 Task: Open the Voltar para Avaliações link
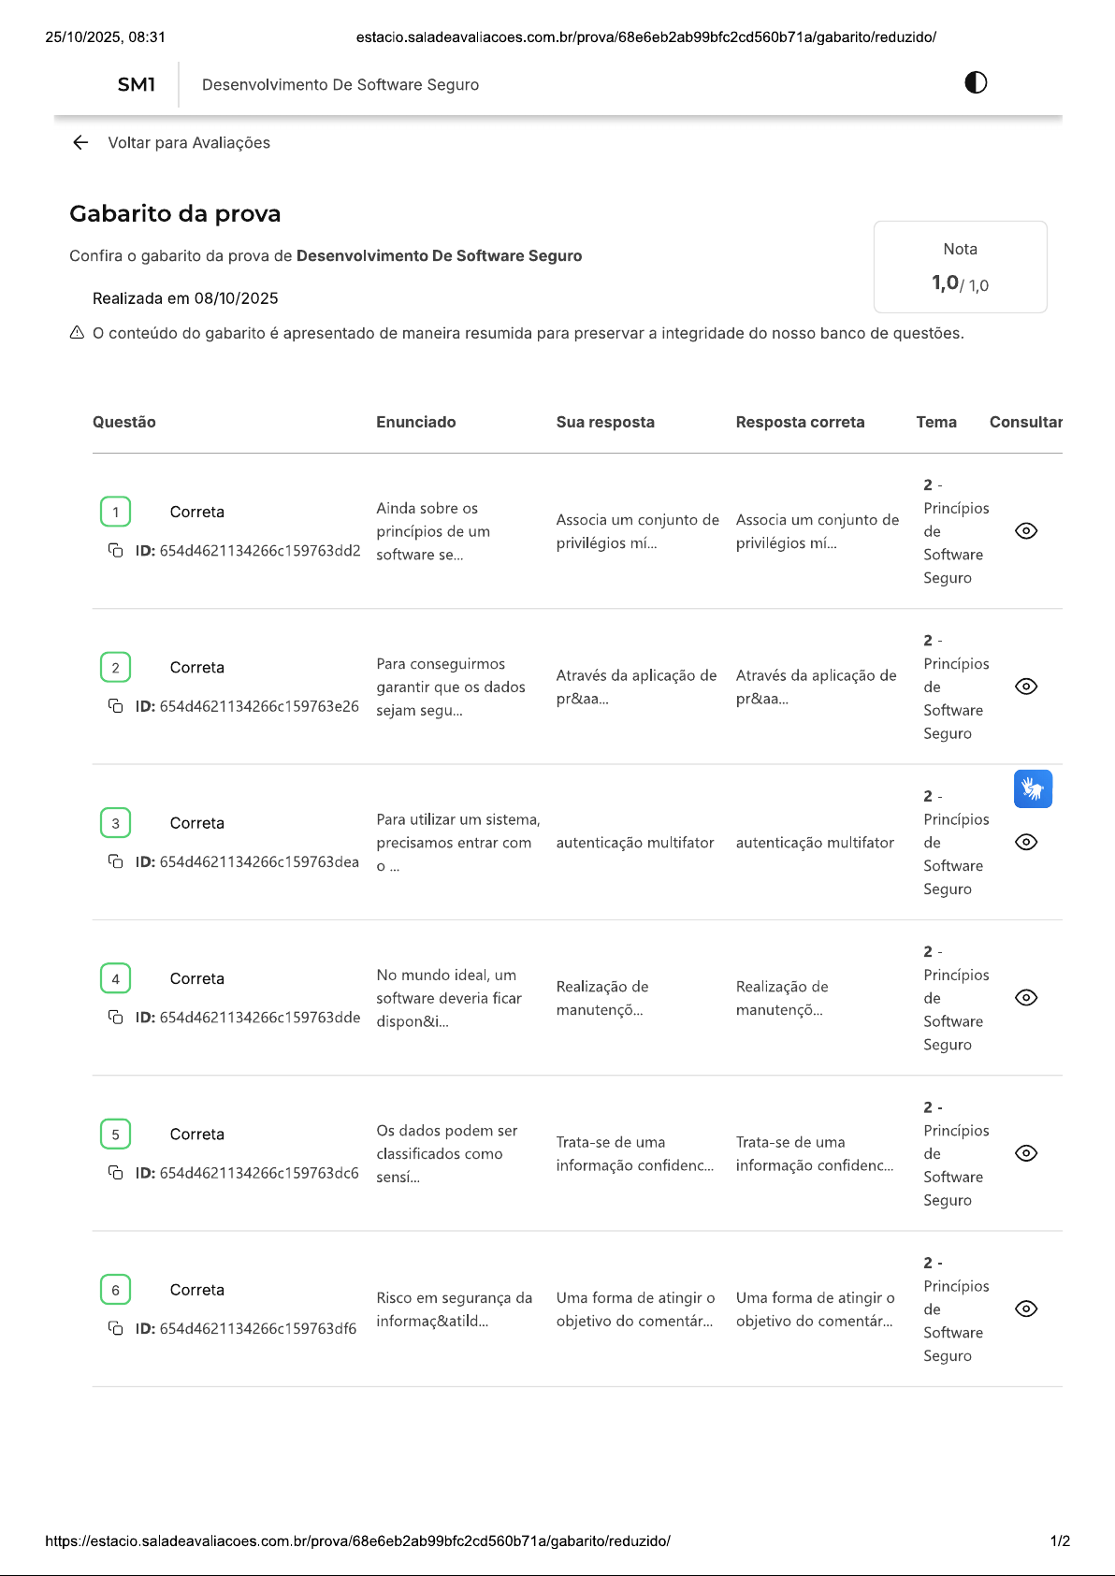188,142
